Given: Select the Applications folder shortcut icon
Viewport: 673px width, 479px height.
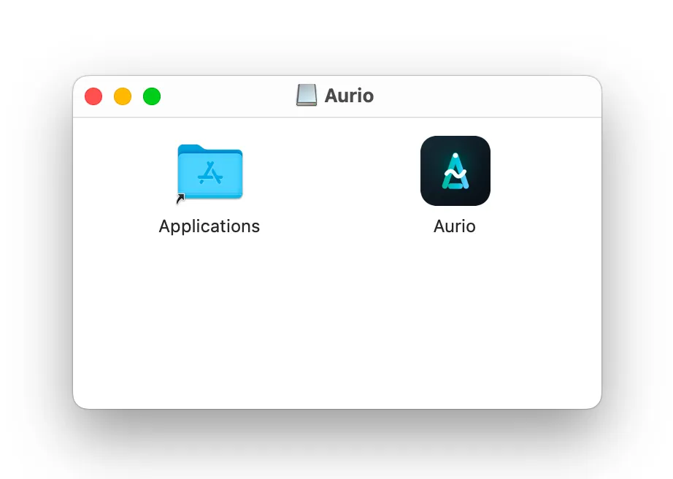Looking at the screenshot, I should coord(210,172).
